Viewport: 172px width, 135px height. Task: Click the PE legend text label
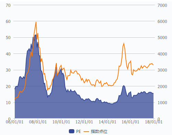coord(78,132)
